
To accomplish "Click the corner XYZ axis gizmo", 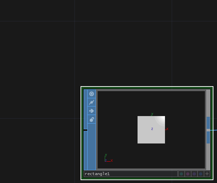I will pos(108,159).
